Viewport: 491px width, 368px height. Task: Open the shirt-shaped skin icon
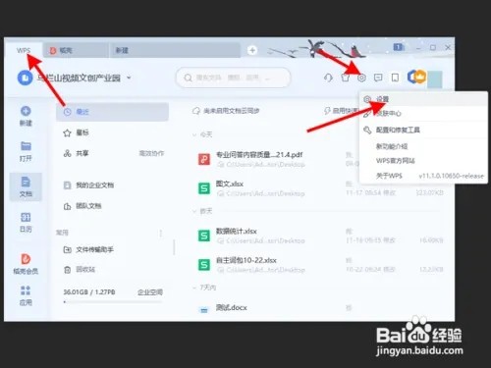pyautogui.click(x=345, y=78)
